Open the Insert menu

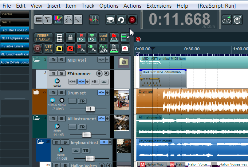click(x=54, y=6)
